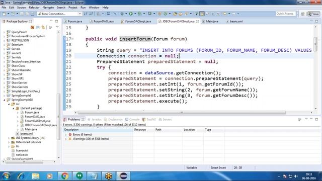Open Google Chrome from the taskbar

point(65,176)
